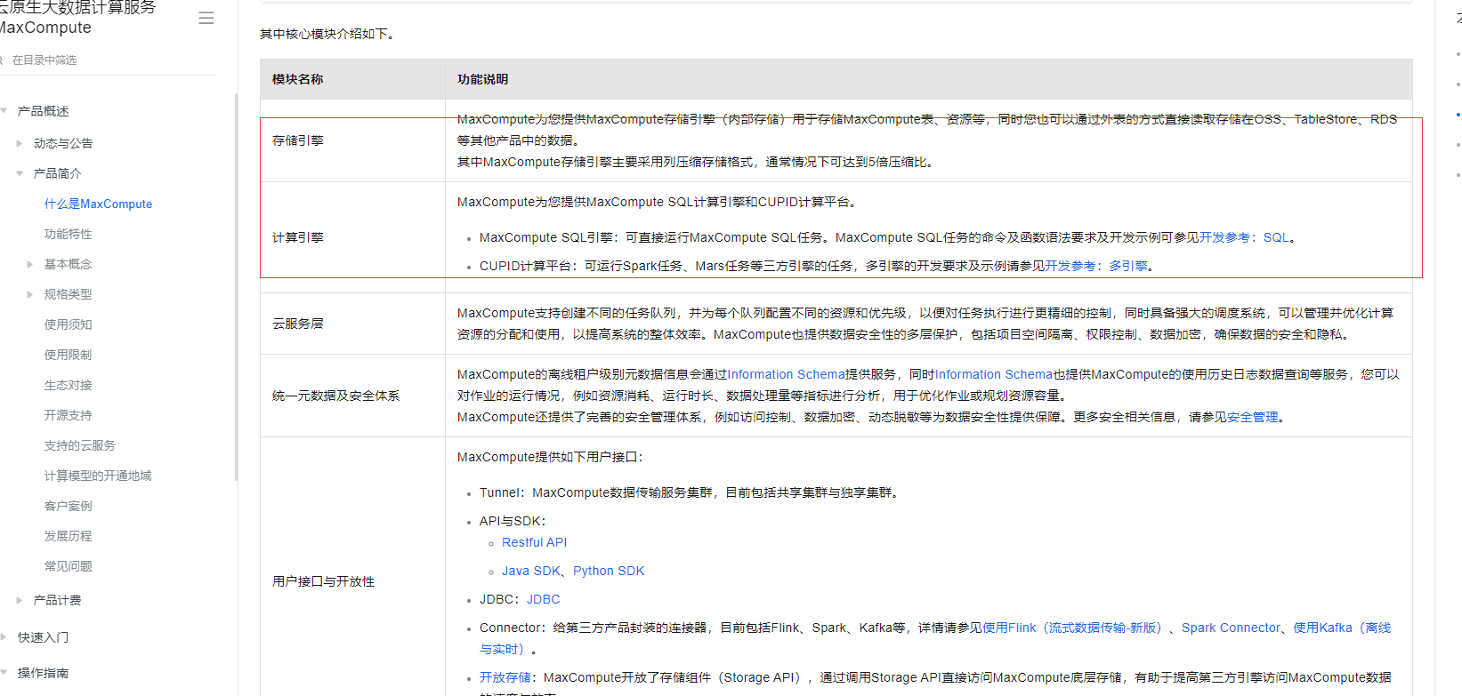Viewport: 1462px width, 696px height.
Task: Open the JDBC link
Action: click(543, 599)
